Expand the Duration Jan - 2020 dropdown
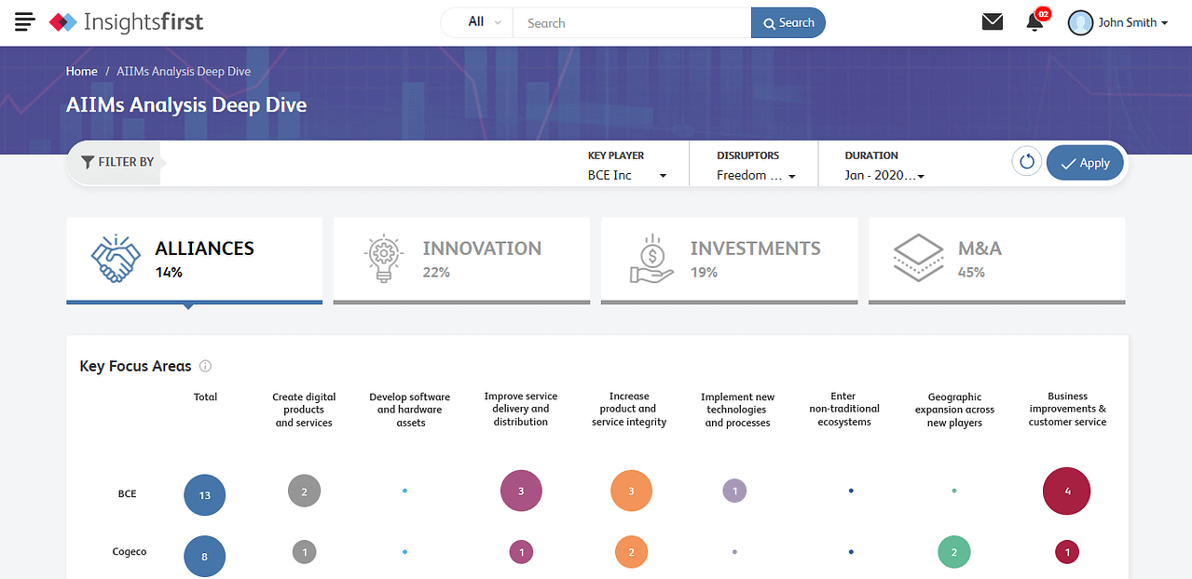 [884, 175]
